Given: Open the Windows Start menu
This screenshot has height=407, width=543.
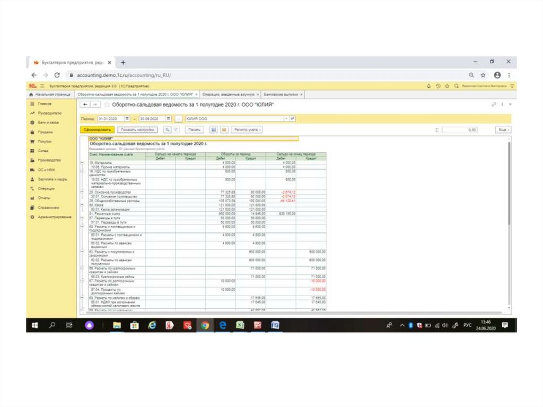Looking at the screenshot, I should pyautogui.click(x=34, y=325).
